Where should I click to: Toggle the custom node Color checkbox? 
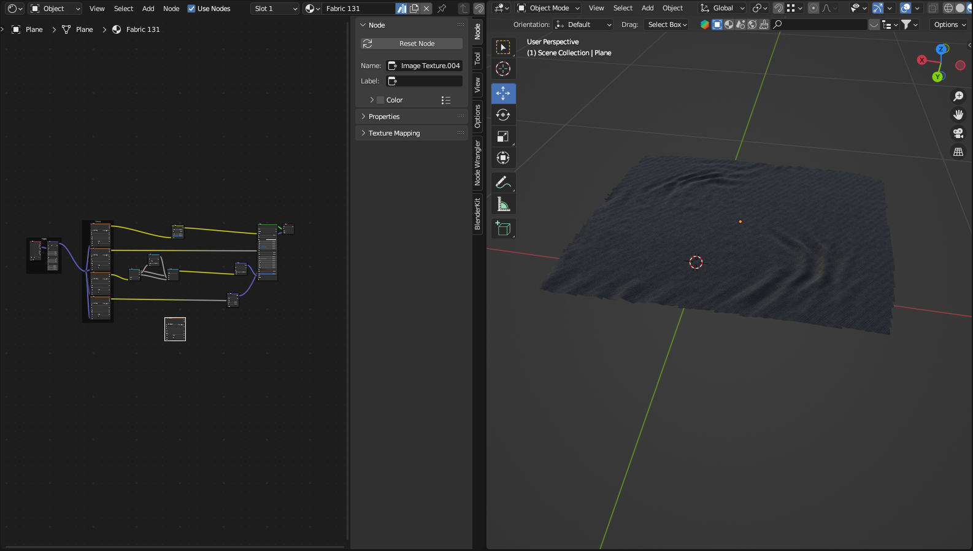[380, 100]
